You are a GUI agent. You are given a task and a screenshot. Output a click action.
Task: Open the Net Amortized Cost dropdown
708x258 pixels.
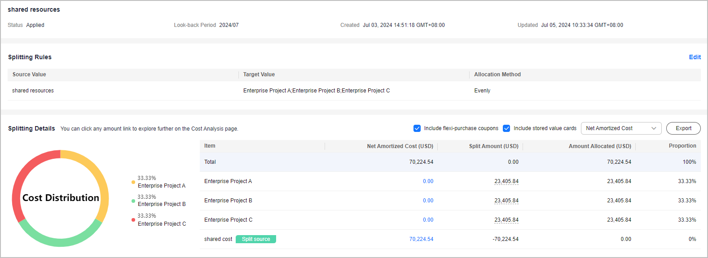(x=621, y=128)
